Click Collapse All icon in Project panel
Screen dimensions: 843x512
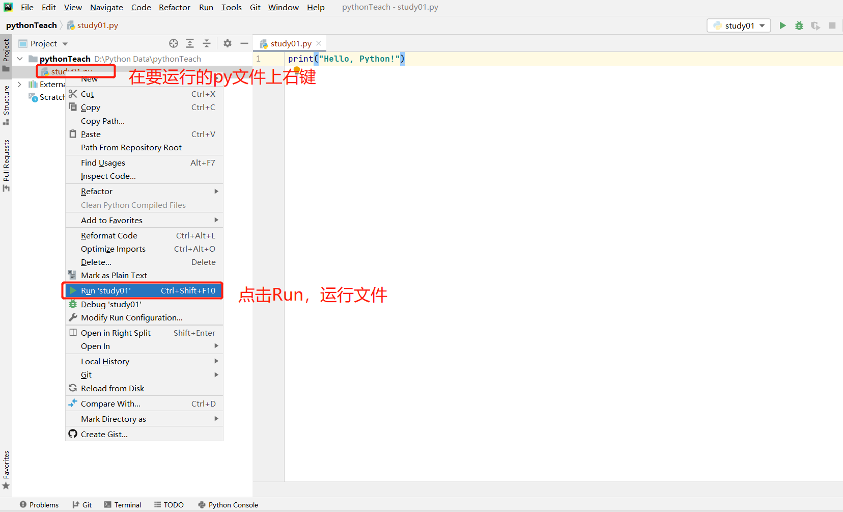[207, 43]
